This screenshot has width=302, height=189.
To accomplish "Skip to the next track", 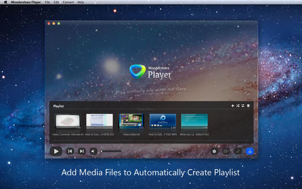I will tap(82, 151).
